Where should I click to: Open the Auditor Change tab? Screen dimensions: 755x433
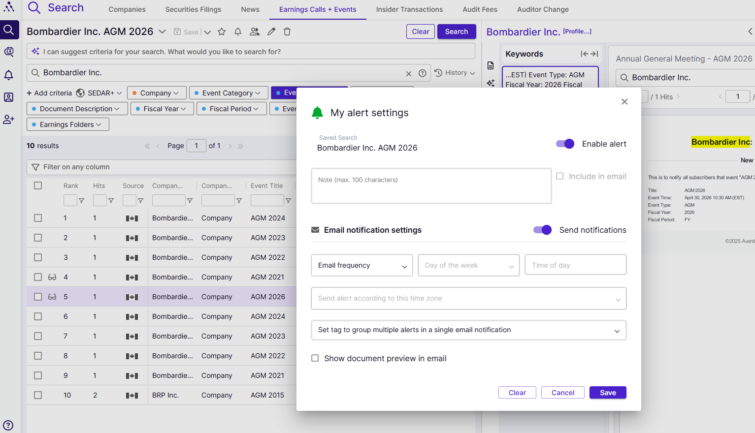(543, 9)
